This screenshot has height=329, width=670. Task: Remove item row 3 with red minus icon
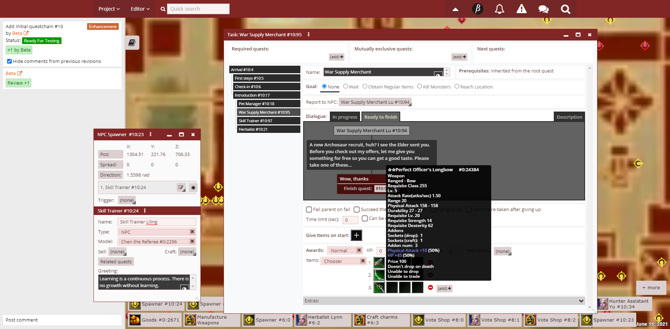(x=430, y=287)
